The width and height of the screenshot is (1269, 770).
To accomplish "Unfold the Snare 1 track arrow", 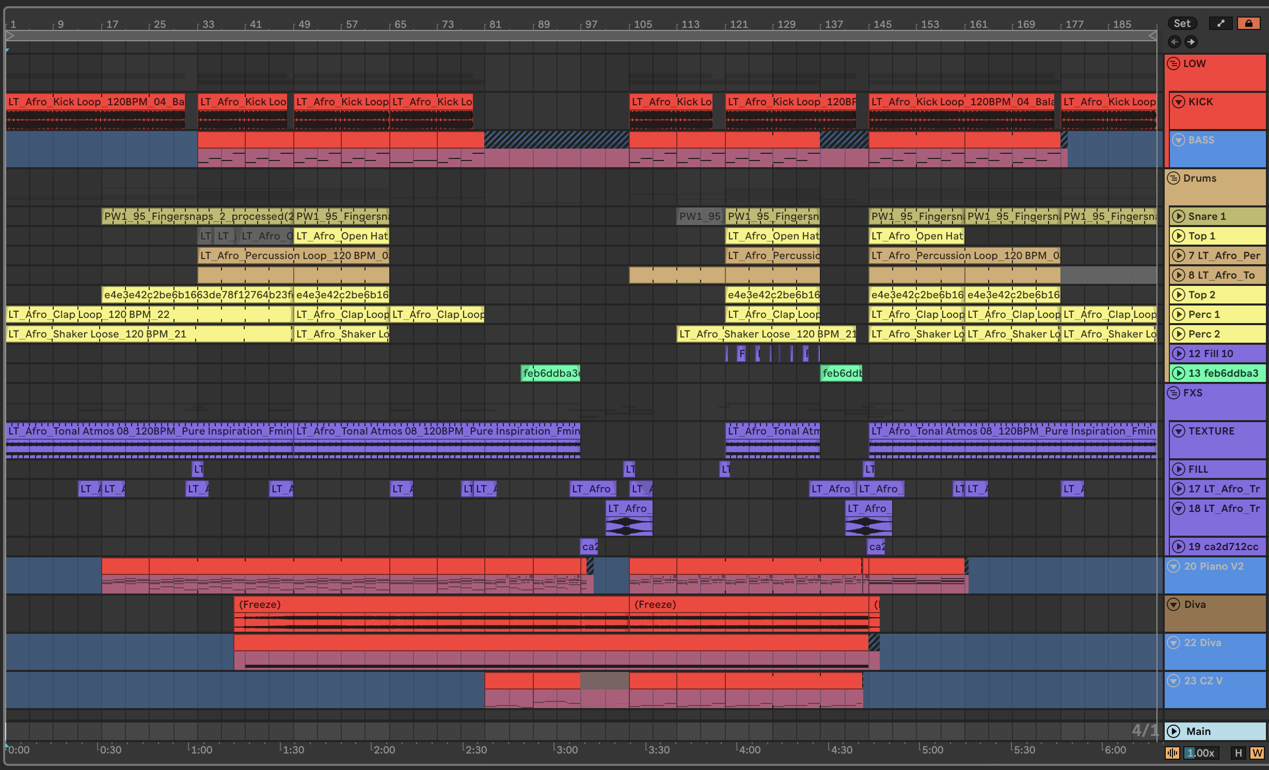I will 1178,216.
